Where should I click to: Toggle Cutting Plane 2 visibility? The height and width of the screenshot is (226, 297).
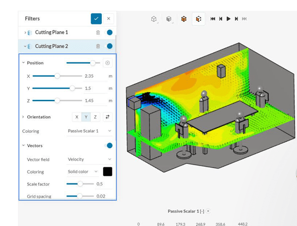point(108,46)
